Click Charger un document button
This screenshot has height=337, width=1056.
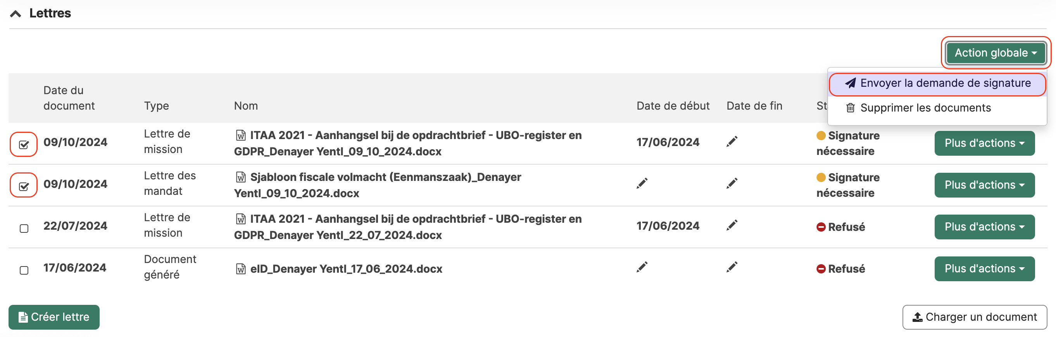tap(975, 317)
